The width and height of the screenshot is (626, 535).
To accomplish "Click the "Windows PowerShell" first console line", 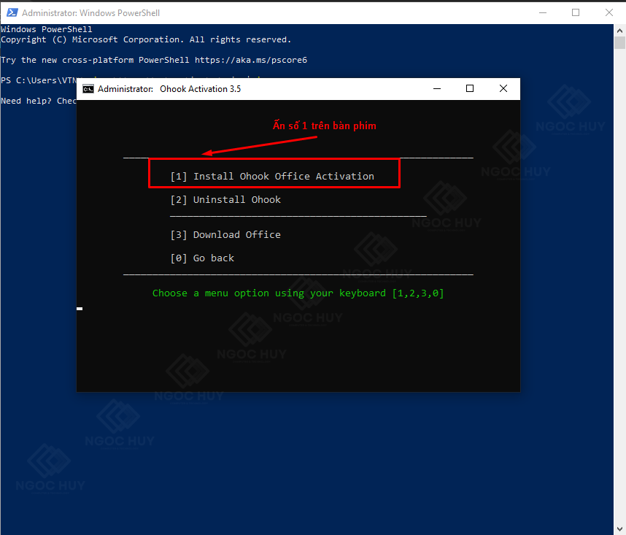I will 46,29.
